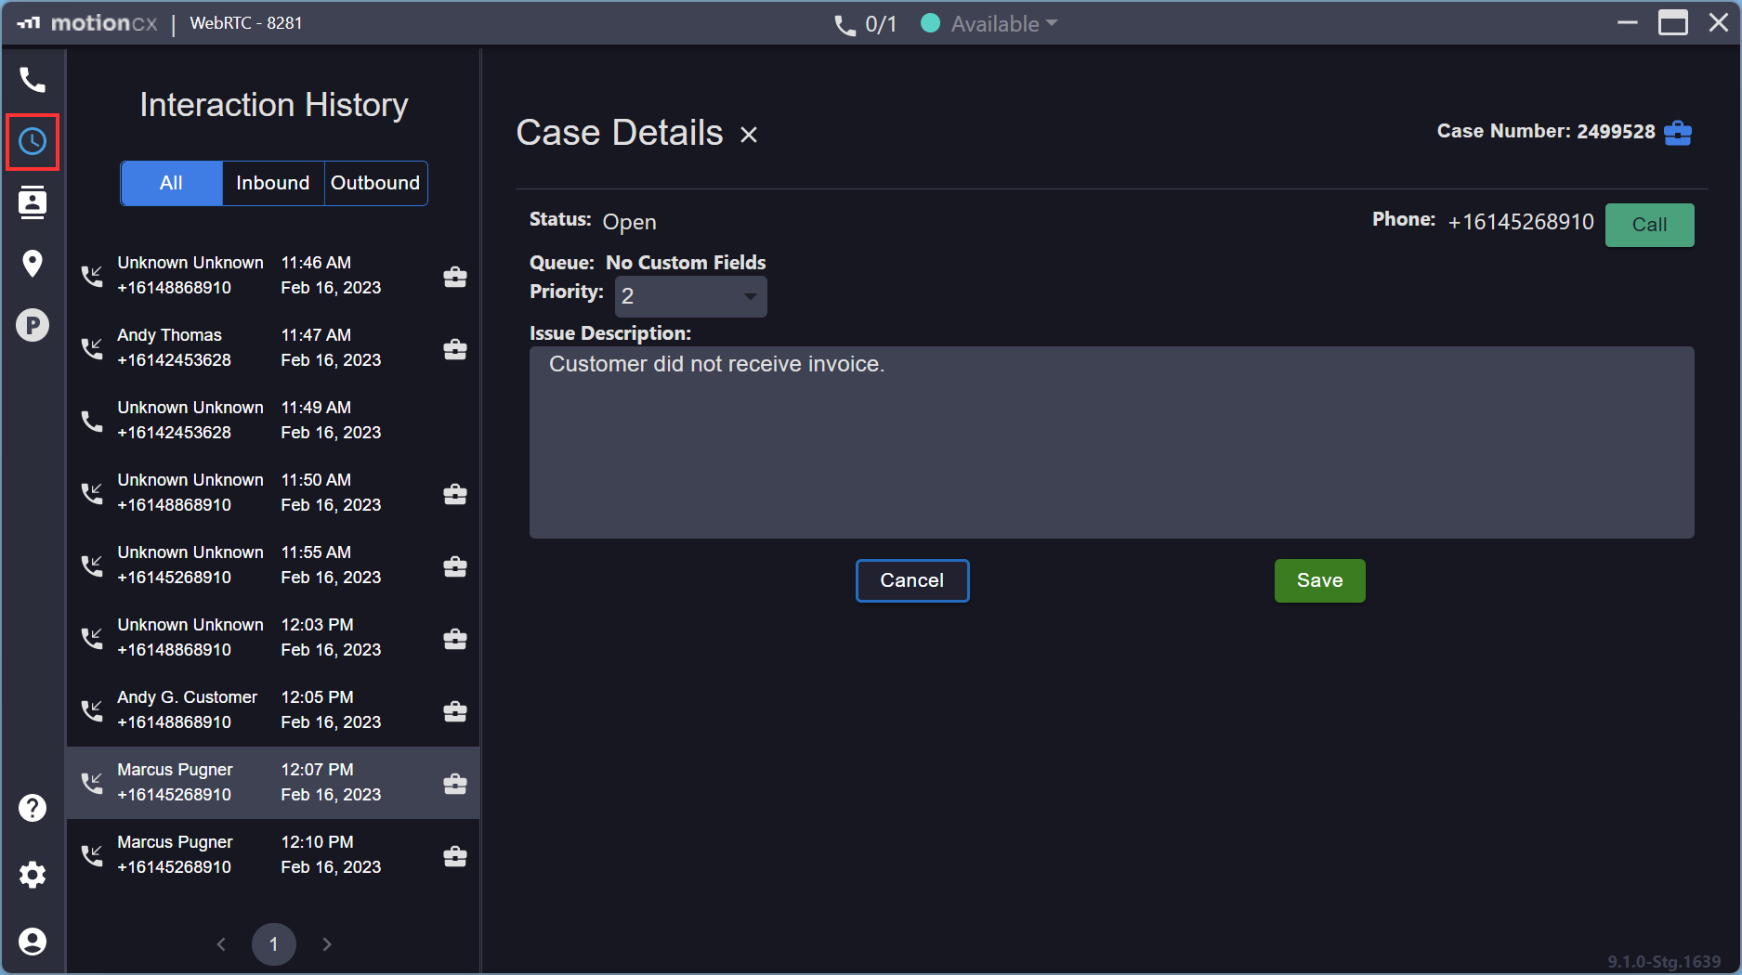The image size is (1742, 975).
Task: Click inbound call icon for Andy G. Customer
Action: point(92,710)
